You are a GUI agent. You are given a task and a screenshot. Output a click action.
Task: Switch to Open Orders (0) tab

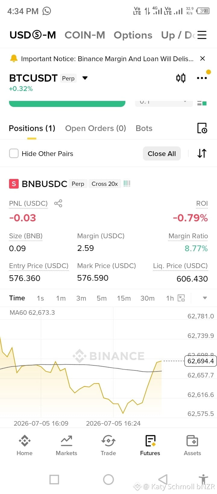[x=96, y=128]
